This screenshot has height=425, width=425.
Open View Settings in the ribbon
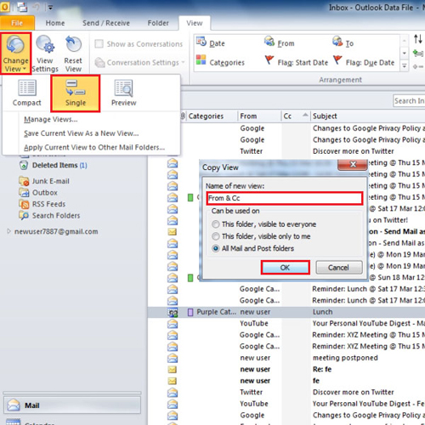click(45, 54)
